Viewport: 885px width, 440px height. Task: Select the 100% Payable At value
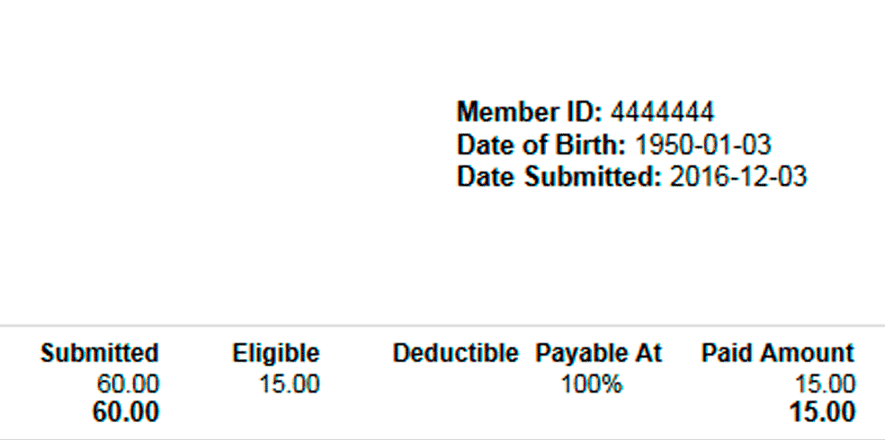click(x=592, y=384)
